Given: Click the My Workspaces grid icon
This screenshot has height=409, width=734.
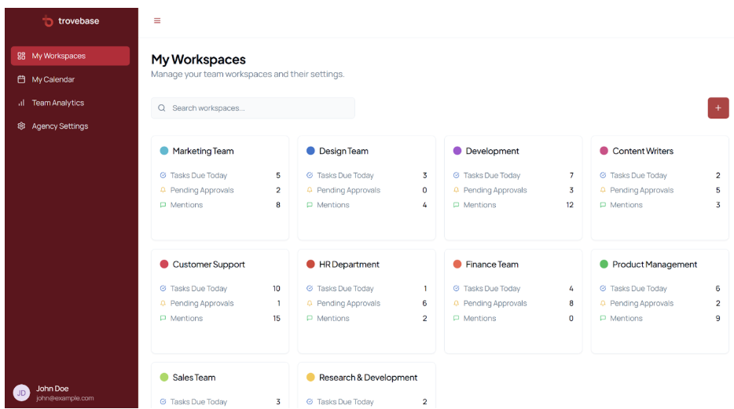Looking at the screenshot, I should (x=21, y=56).
